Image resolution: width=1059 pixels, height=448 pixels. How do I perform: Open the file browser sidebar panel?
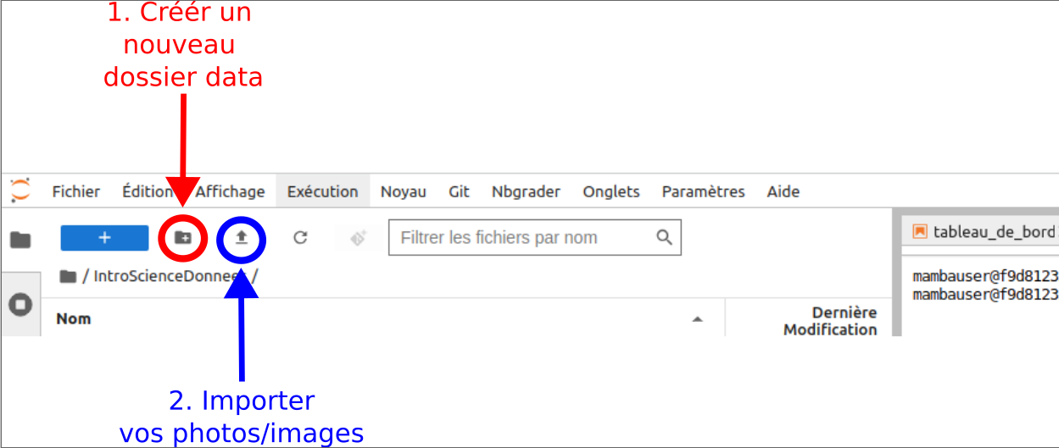pos(20,241)
